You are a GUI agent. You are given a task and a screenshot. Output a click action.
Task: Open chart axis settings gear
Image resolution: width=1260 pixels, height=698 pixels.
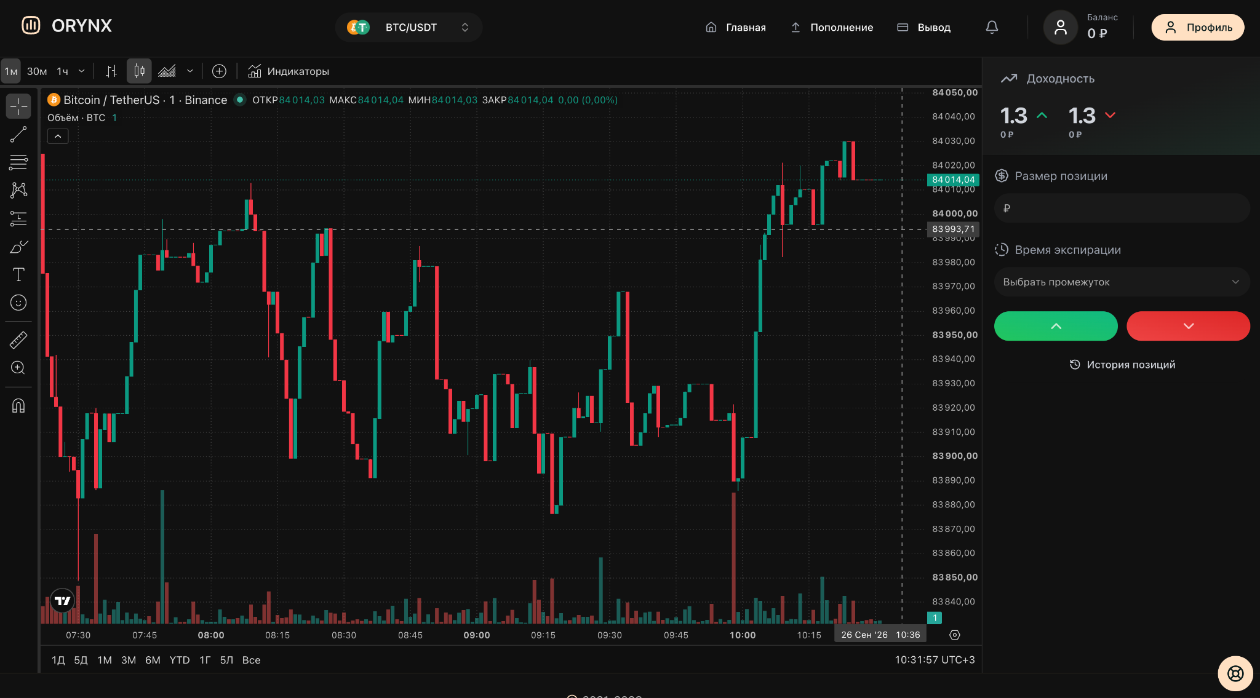(x=955, y=635)
